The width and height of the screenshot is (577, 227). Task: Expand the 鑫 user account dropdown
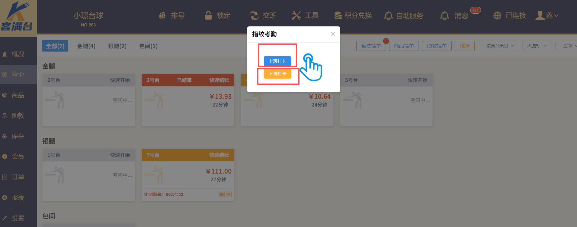[547, 16]
